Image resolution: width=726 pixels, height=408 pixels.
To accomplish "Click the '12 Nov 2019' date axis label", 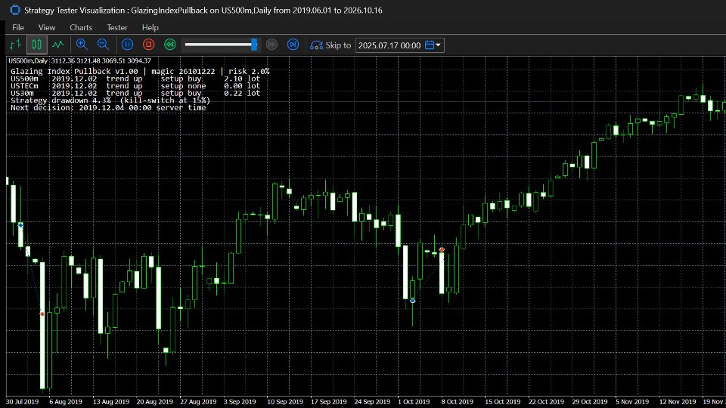I will coord(678,401).
